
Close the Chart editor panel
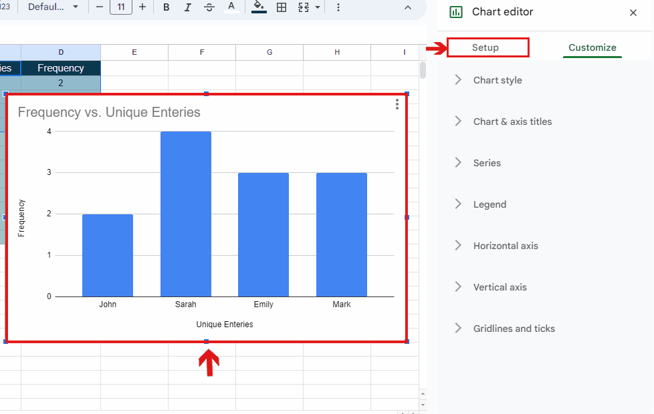point(633,13)
